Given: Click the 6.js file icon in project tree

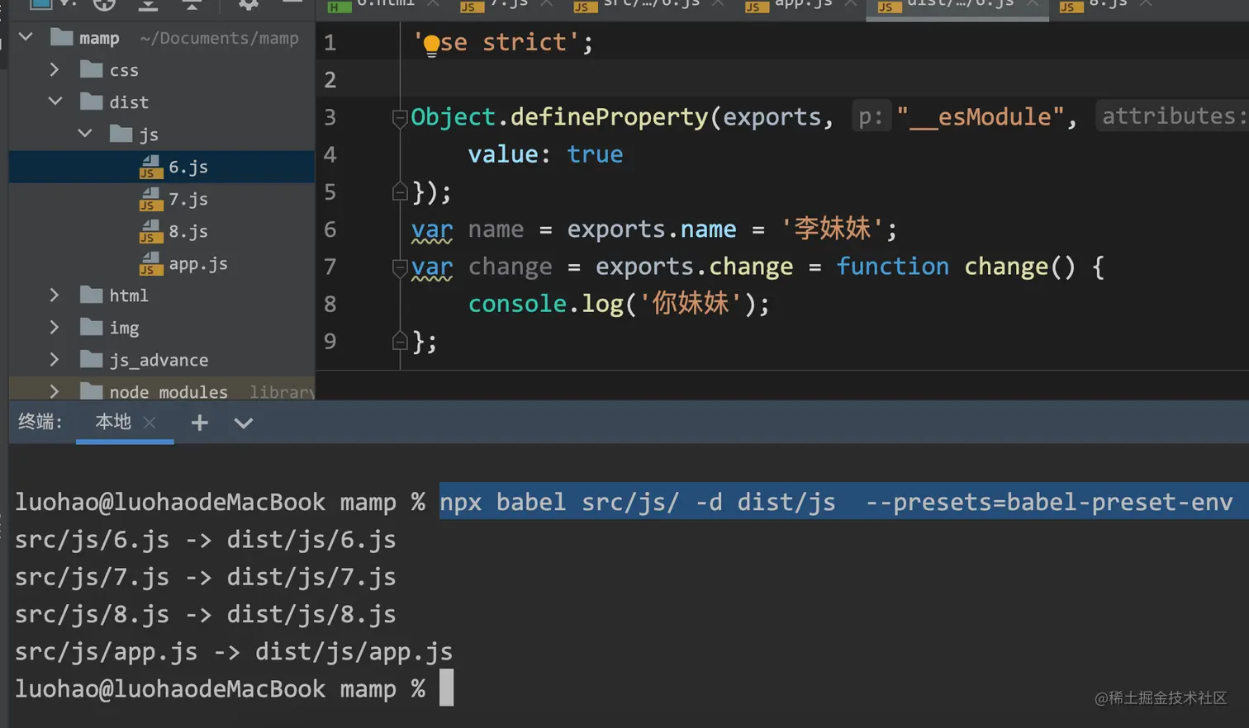Looking at the screenshot, I should tap(150, 168).
